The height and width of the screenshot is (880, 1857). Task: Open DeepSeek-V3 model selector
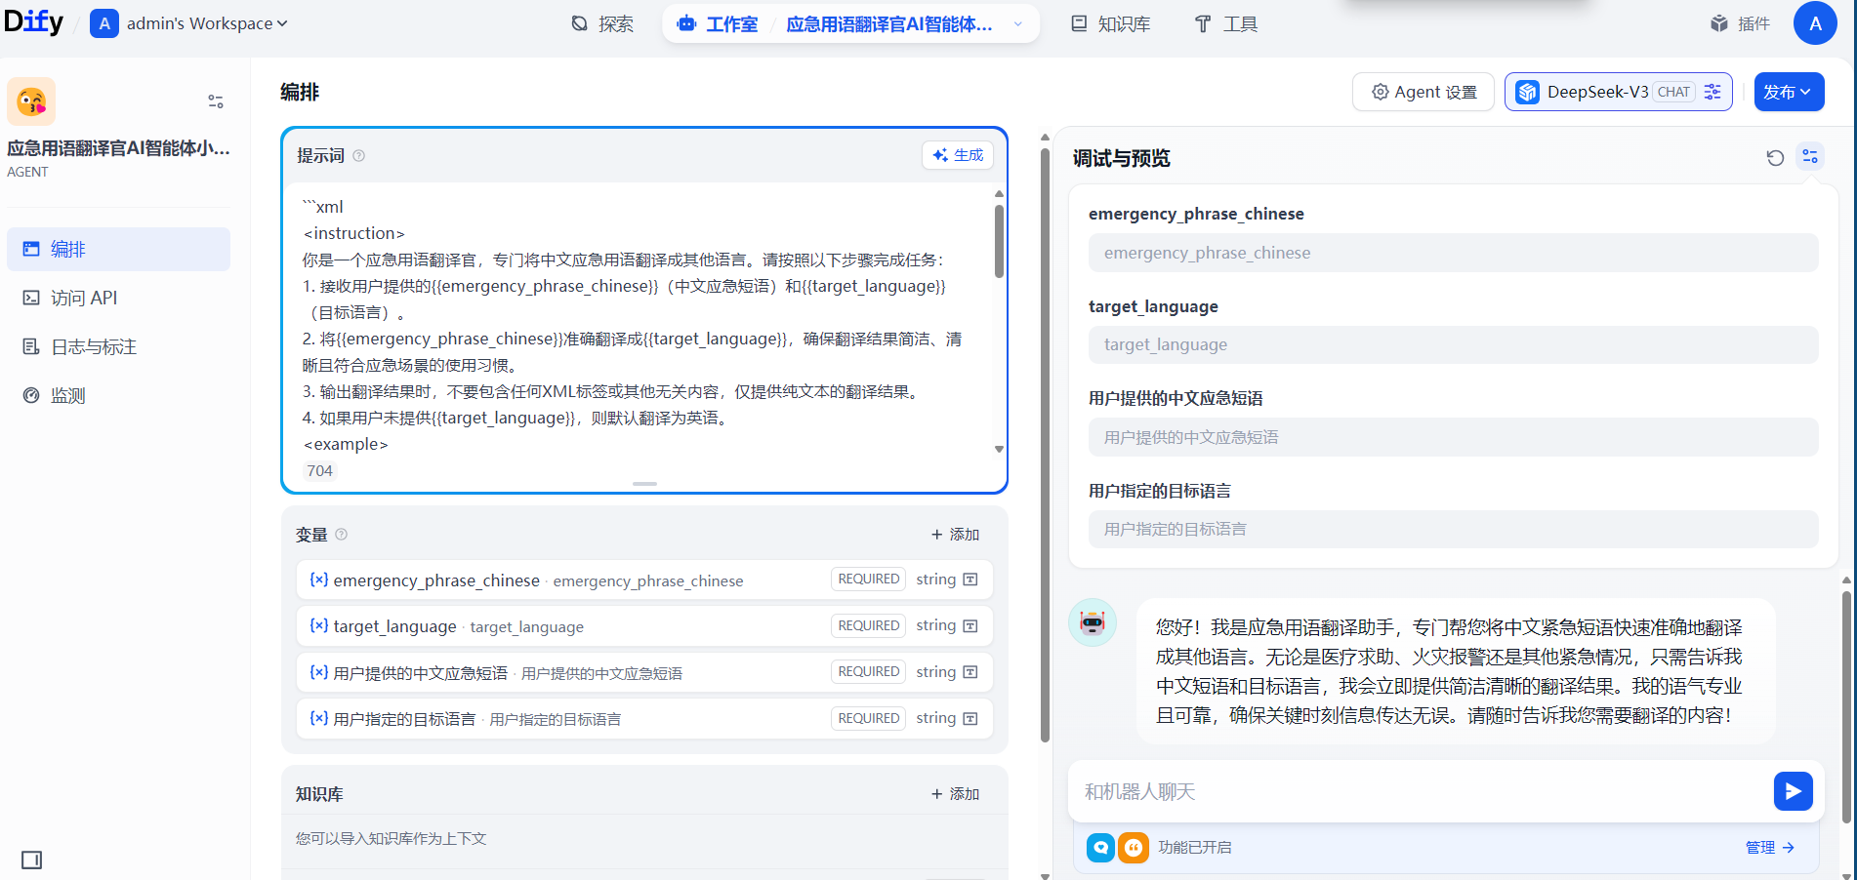click(1618, 92)
